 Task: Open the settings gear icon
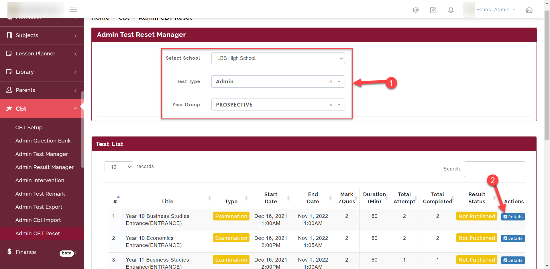tap(416, 10)
